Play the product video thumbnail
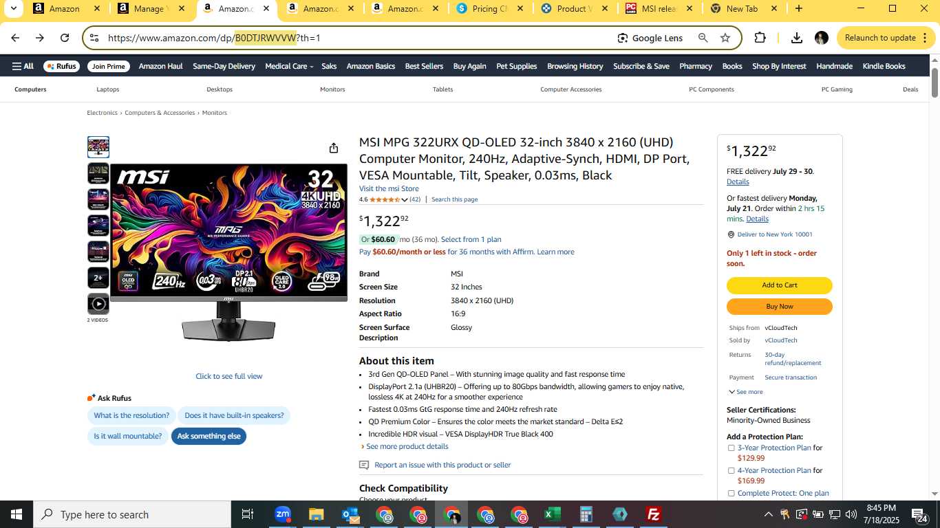Image resolution: width=940 pixels, height=528 pixels. click(98, 304)
